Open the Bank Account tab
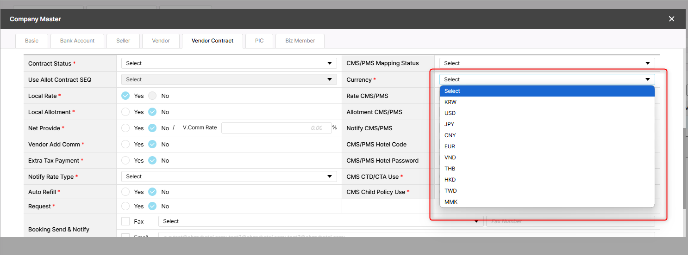This screenshot has height=255, width=688. click(x=77, y=41)
